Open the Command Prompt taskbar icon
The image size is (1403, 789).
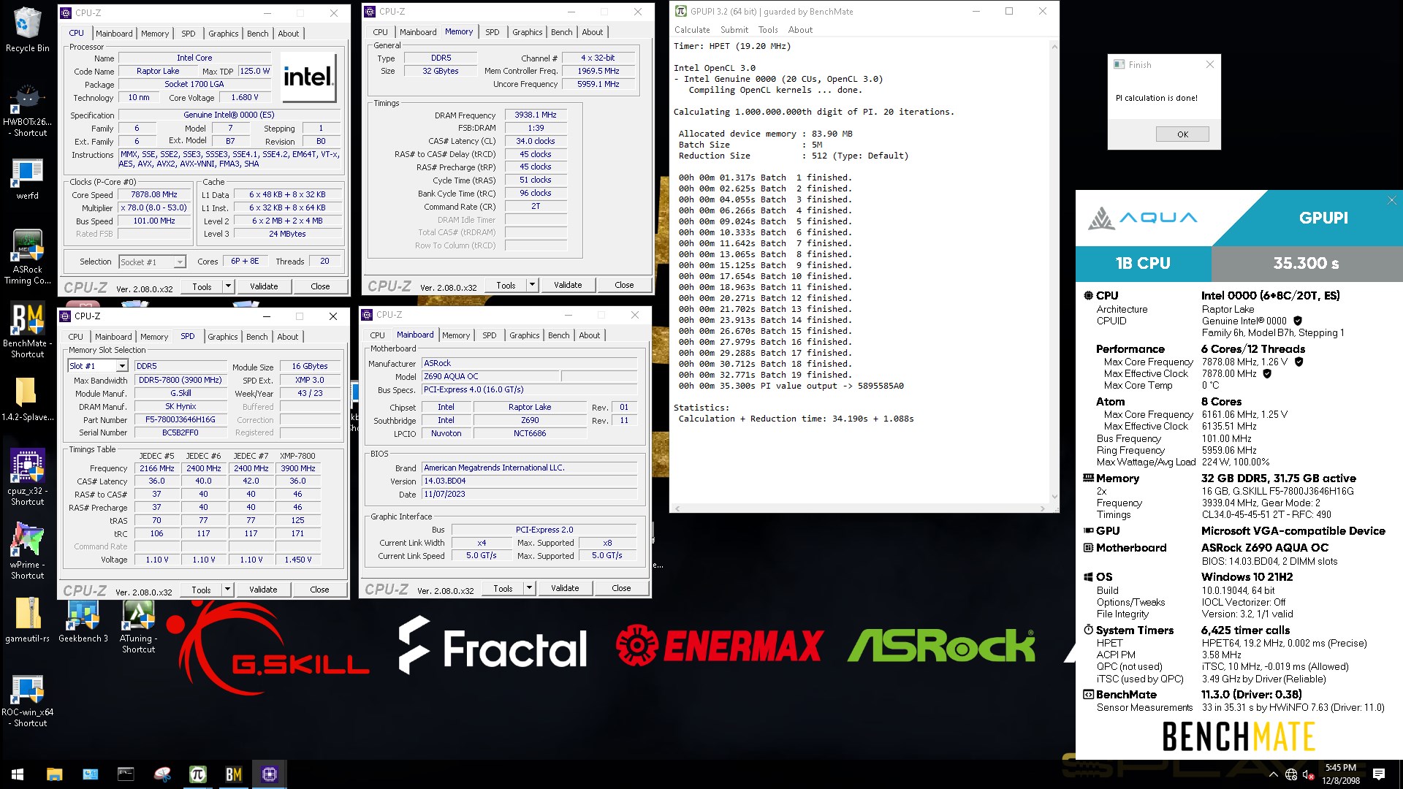pyautogui.click(x=126, y=774)
